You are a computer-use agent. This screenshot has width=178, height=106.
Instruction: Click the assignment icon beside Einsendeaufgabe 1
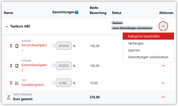pos(17,46)
